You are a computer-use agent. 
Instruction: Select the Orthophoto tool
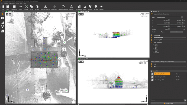[x=79, y=7]
